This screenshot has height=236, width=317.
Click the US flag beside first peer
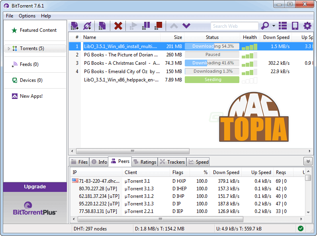click(75, 180)
